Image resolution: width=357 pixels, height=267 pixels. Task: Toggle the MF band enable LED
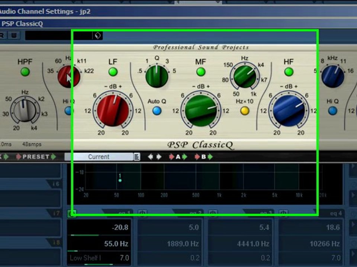(x=200, y=72)
